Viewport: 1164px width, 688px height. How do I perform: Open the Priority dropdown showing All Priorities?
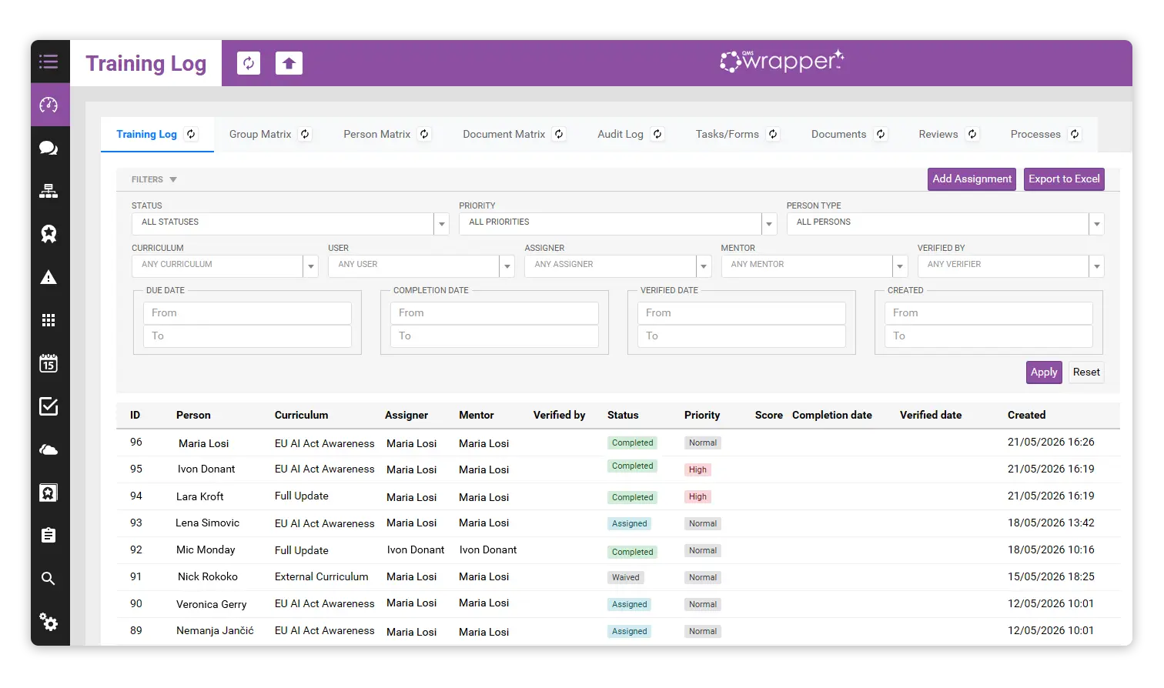click(617, 223)
